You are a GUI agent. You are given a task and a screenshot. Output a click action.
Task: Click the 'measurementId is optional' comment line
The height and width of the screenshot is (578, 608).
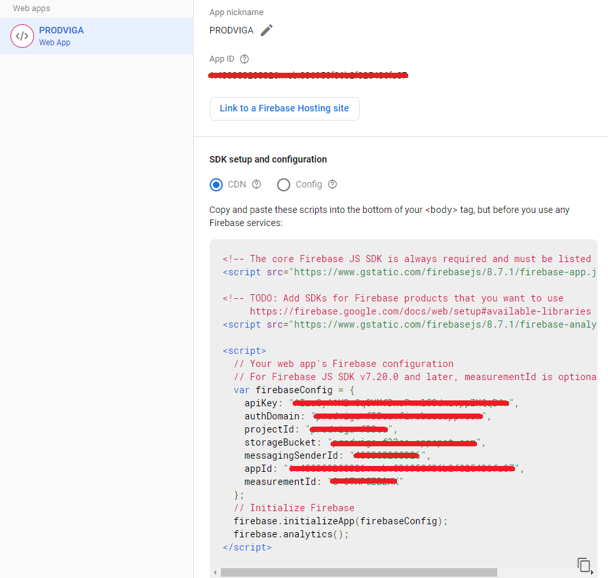coord(415,377)
